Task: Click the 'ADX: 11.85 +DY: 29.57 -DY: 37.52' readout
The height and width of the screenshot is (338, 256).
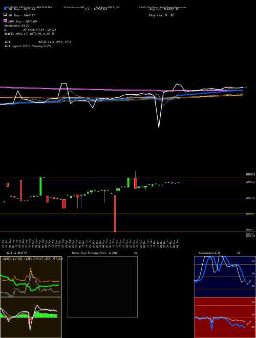Action: pyautogui.click(x=32, y=259)
